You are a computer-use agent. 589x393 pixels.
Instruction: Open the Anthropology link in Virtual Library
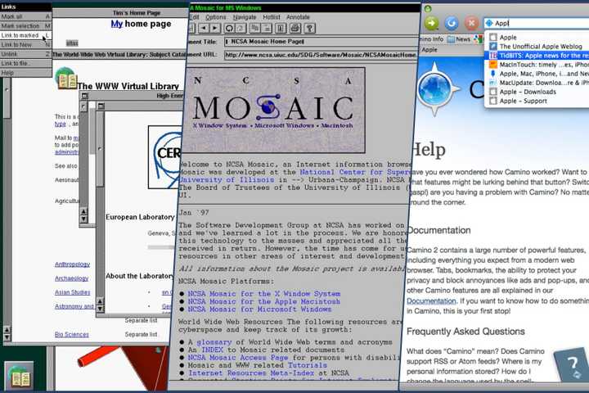pyautogui.click(x=73, y=264)
